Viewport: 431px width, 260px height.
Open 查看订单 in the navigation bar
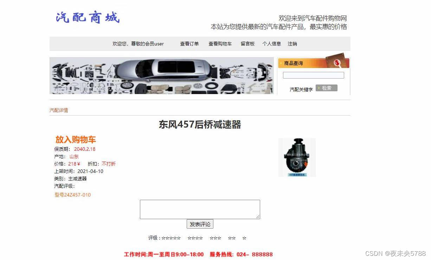point(189,44)
